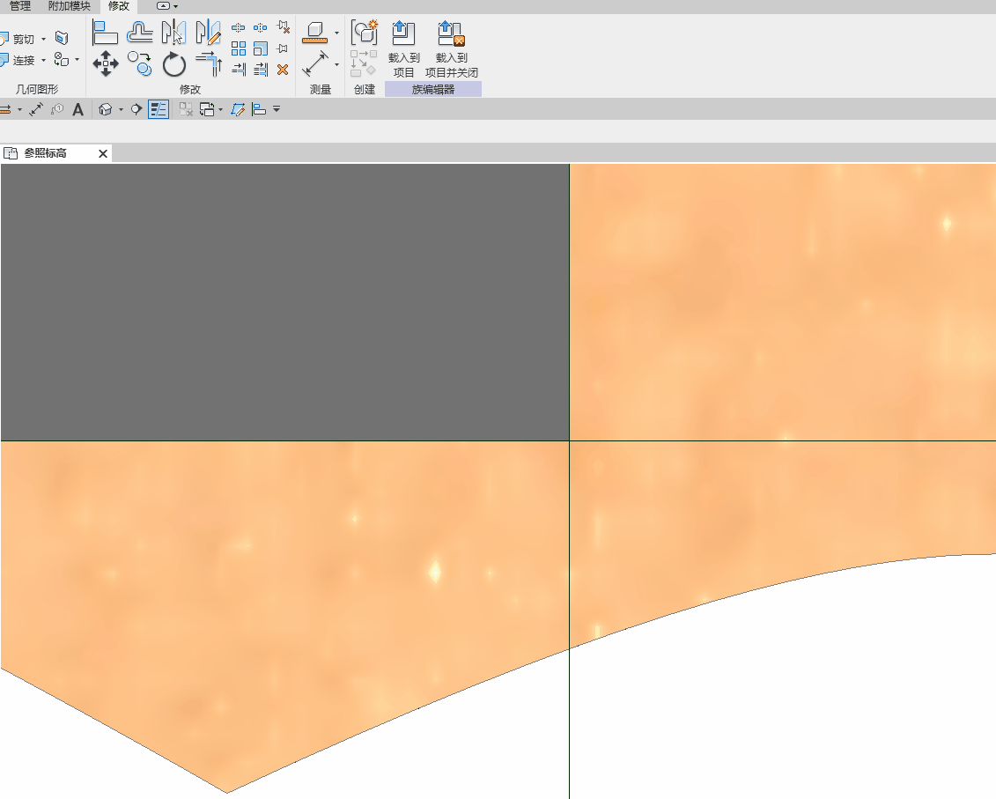Click the 剪切 geometry button

coord(17,40)
